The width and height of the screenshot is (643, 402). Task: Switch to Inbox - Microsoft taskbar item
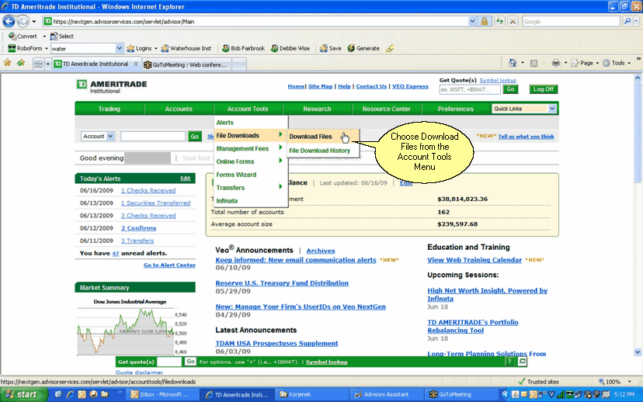164,394
